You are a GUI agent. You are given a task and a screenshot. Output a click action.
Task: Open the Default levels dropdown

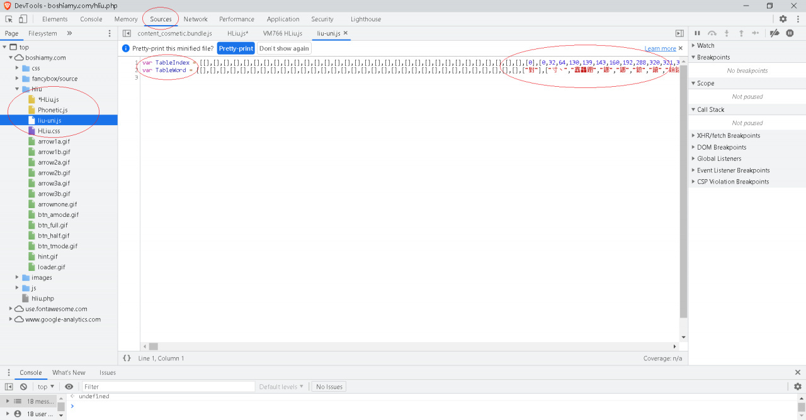(x=281, y=386)
